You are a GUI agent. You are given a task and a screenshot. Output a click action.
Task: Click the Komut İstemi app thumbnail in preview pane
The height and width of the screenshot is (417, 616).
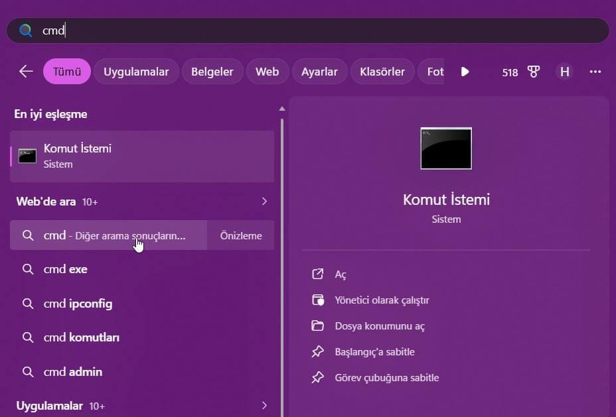click(x=445, y=149)
